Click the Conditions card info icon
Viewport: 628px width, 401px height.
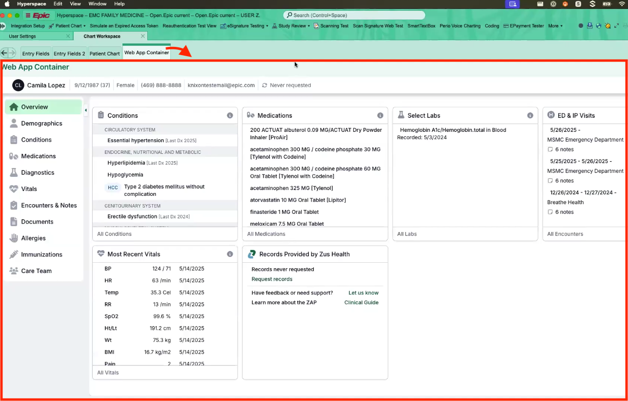tap(230, 116)
